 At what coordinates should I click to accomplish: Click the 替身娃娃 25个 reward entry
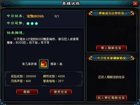pos(54,81)
